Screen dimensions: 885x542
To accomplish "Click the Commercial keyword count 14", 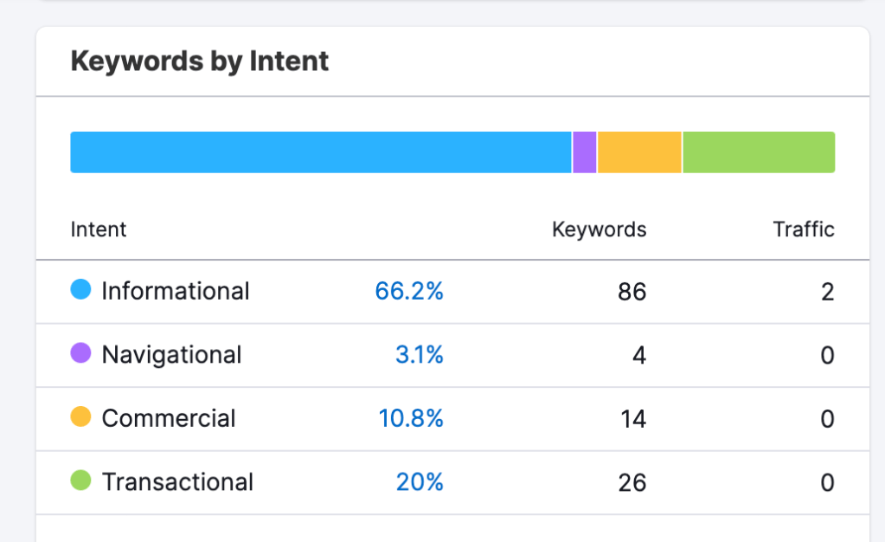I will pyautogui.click(x=633, y=419).
